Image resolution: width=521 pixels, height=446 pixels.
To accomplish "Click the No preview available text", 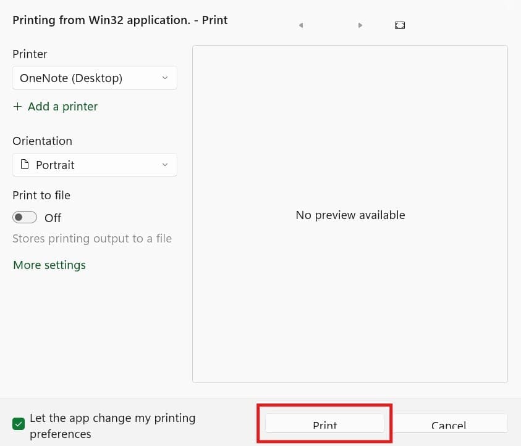I will (350, 215).
